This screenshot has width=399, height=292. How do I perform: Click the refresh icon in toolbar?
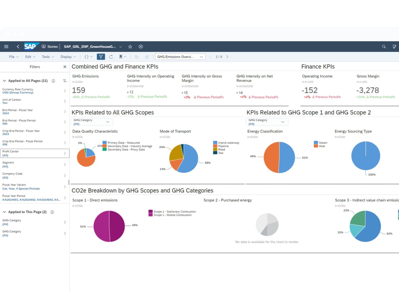tap(111, 57)
